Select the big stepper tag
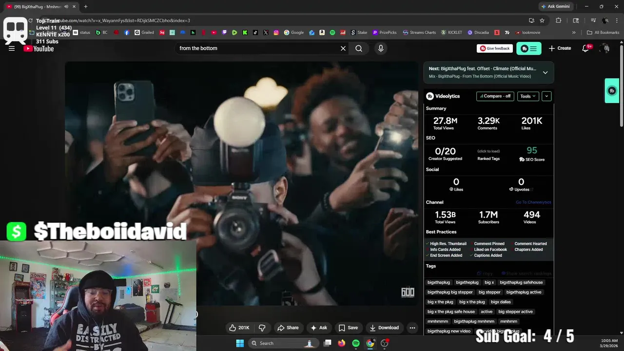Screen dimensions: 624x351 tap(489, 292)
